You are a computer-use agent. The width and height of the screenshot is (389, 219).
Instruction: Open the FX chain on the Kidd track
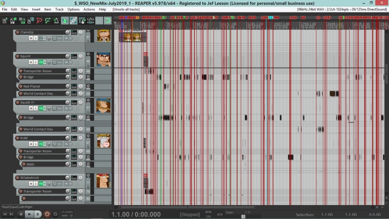tap(41, 144)
